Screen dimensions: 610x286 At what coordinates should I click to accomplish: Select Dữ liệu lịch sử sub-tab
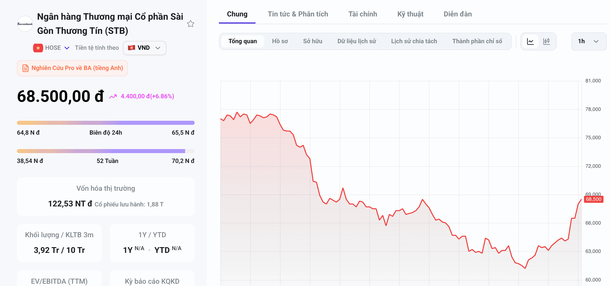pos(357,41)
